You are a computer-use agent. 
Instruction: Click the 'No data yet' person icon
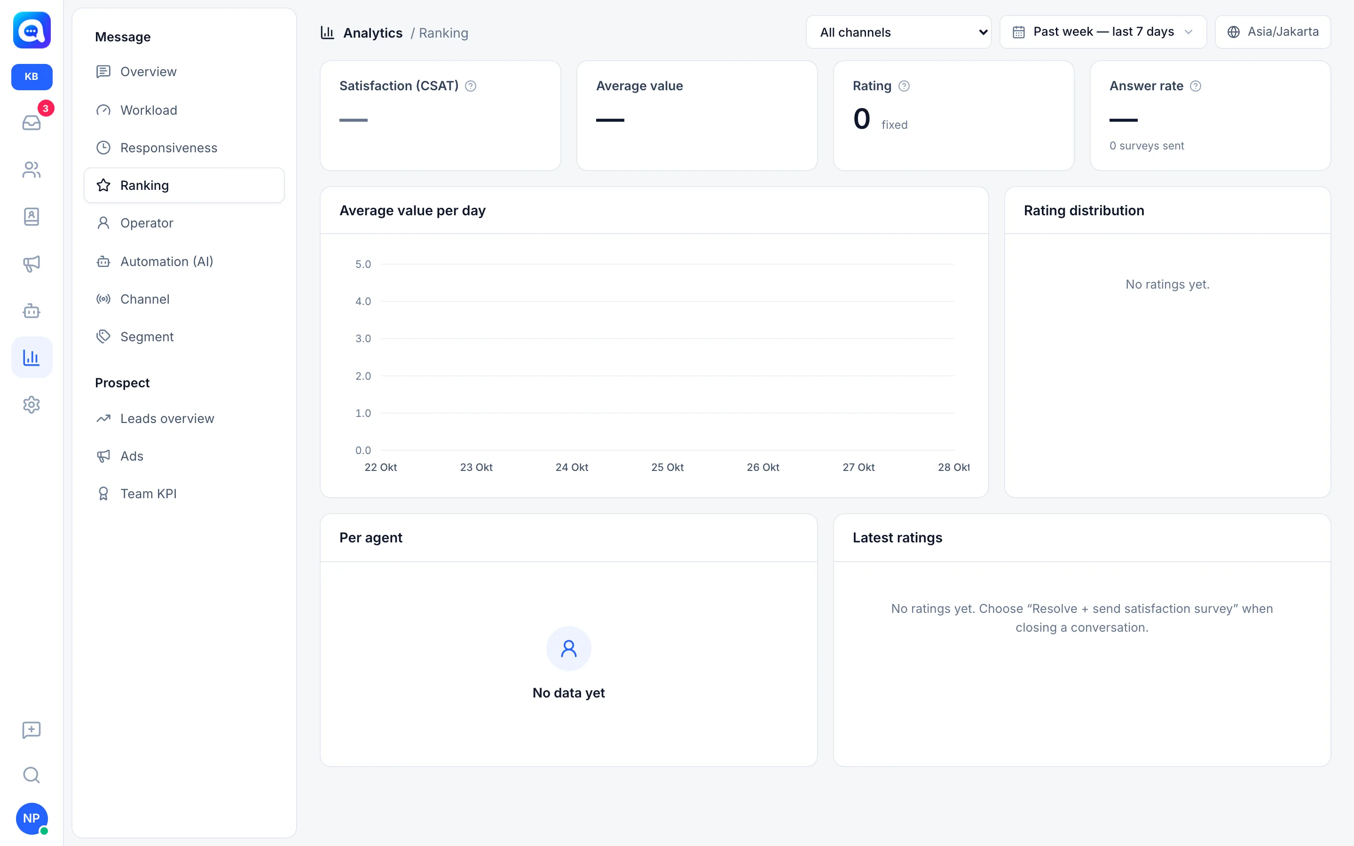coord(568,649)
